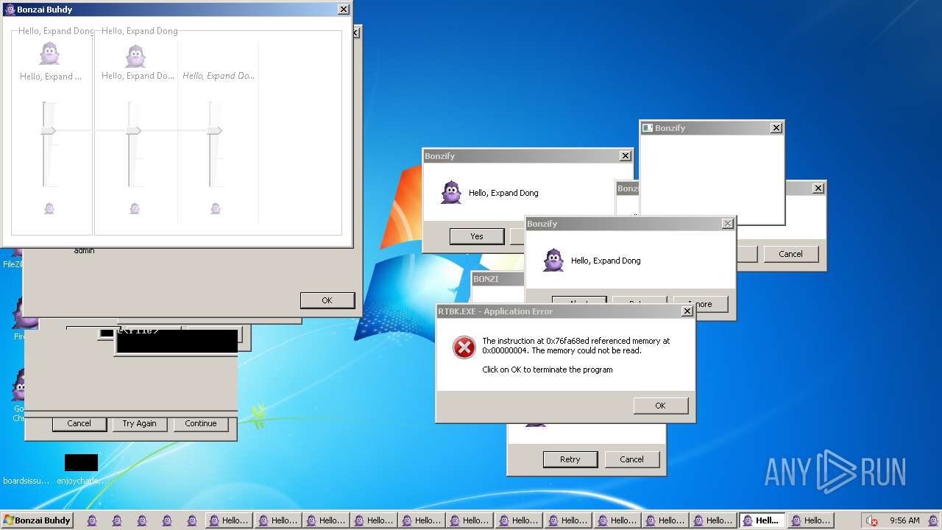The image size is (942, 530).
Task: Click Yes in the Bonzify dialog
Action: coord(477,236)
